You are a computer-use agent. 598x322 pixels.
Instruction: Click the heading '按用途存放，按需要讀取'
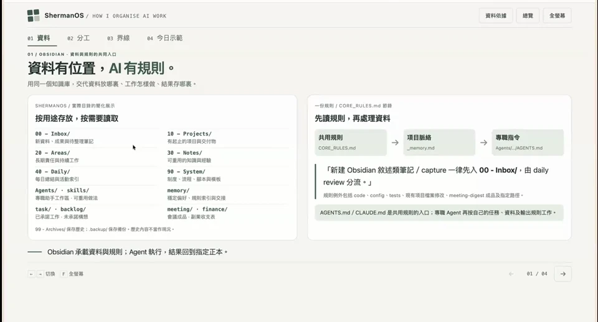77,118
